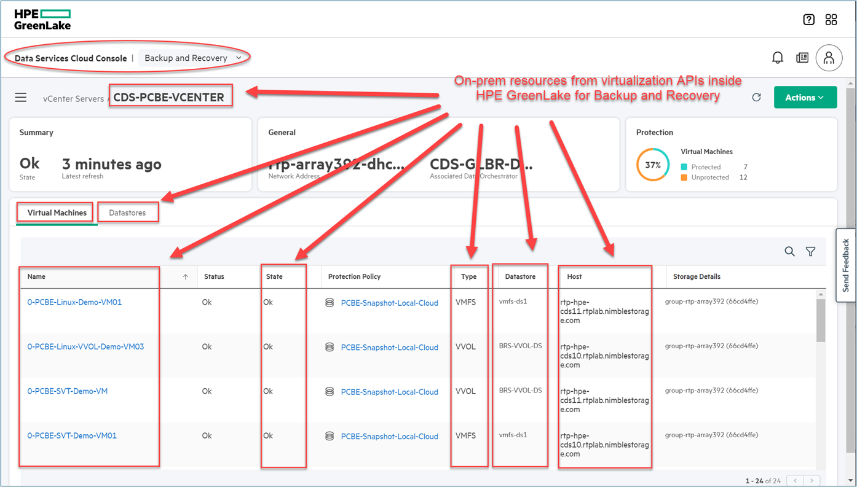This screenshot has height=487, width=857.
Task: Click the State column header
Action: tap(274, 277)
